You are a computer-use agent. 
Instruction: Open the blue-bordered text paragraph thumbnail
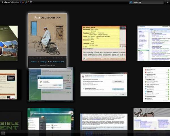pyautogui.click(x=104, y=122)
